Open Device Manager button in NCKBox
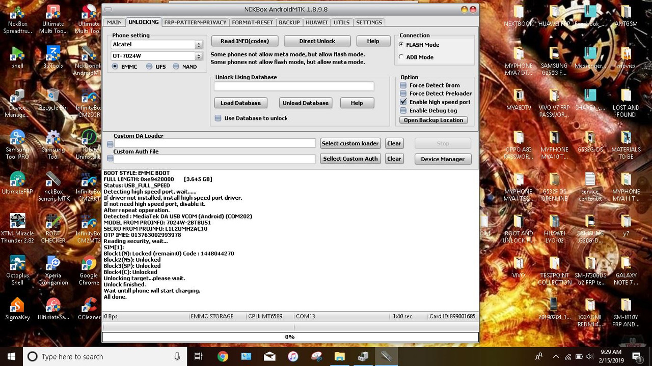 (443, 159)
